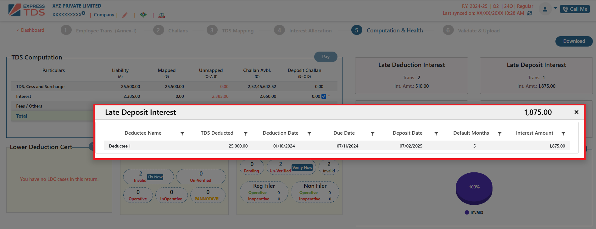Click the 1,875.00 interest amount cell
Image resolution: width=596 pixels, height=229 pixels.
coord(557,146)
